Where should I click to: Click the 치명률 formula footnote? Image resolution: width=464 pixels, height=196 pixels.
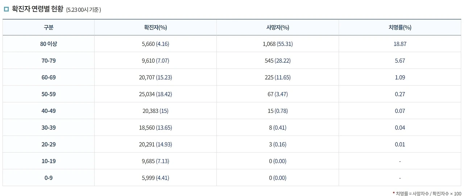[427, 193]
